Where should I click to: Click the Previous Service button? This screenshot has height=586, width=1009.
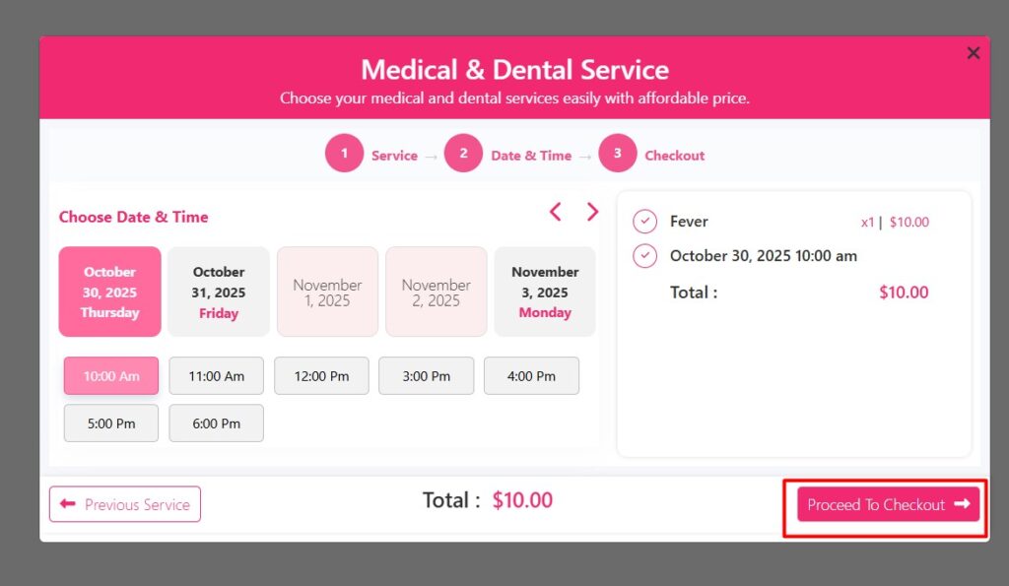[124, 503]
